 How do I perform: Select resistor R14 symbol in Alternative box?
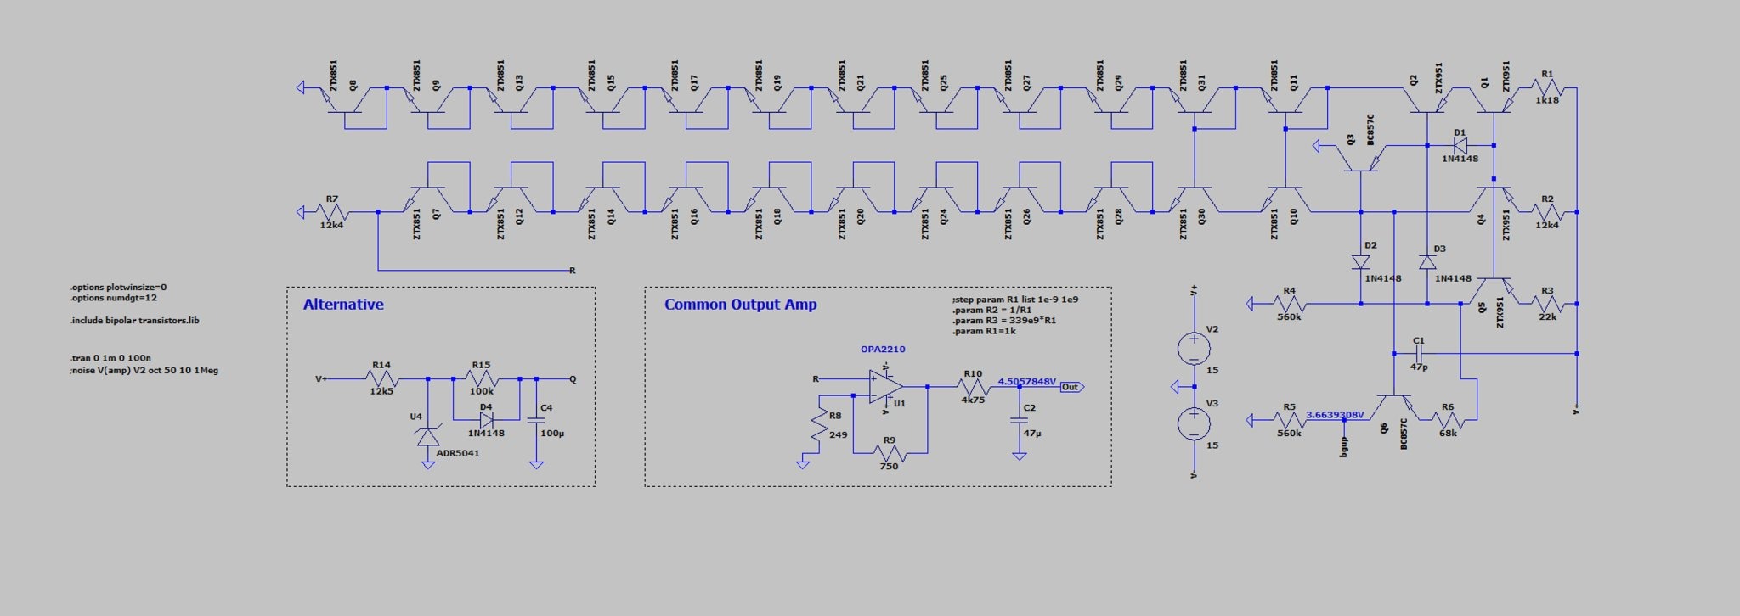(381, 378)
